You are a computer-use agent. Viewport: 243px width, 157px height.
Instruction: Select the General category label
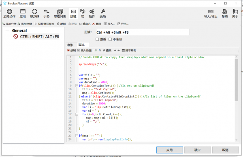[x=19, y=30]
